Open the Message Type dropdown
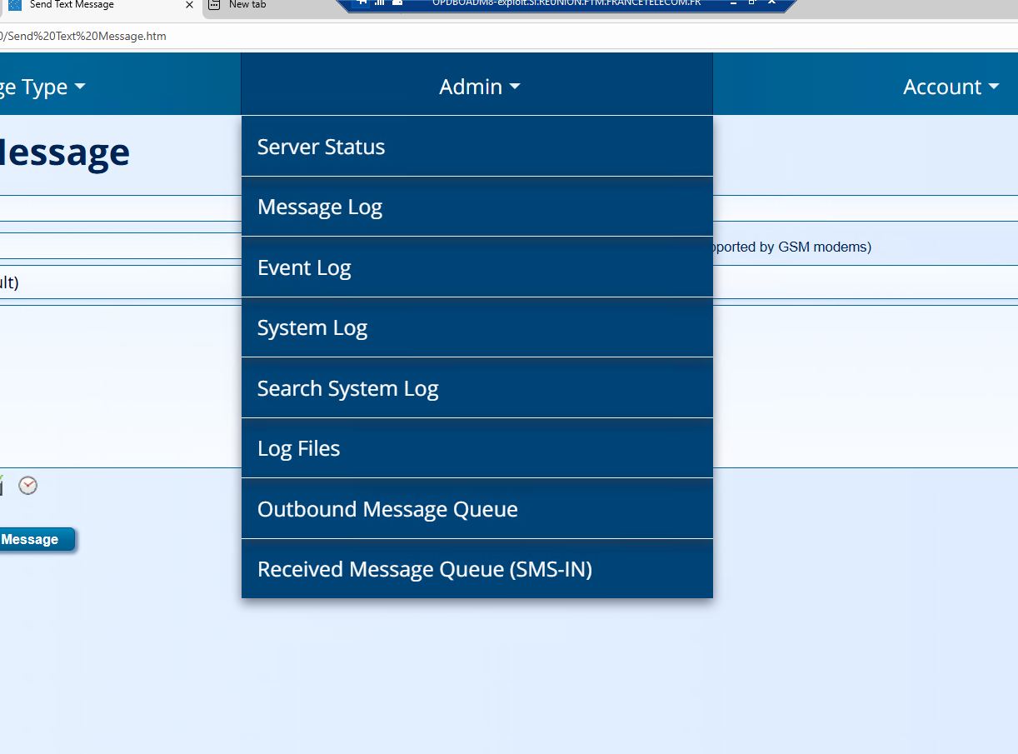The image size is (1018, 754). [x=40, y=86]
